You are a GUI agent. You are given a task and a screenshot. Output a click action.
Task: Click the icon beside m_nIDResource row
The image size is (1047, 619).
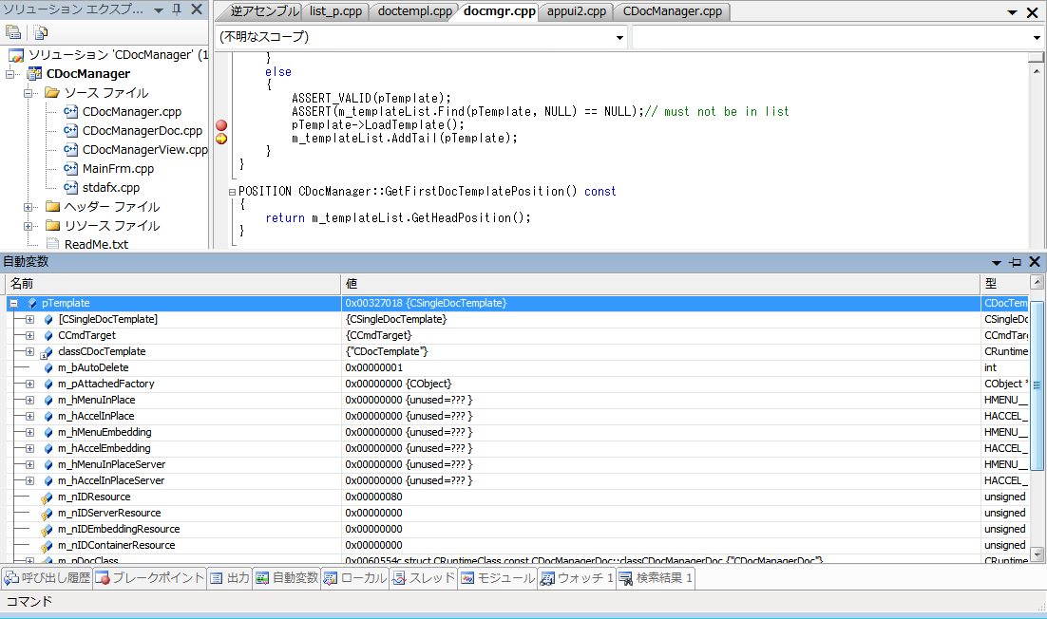[47, 497]
